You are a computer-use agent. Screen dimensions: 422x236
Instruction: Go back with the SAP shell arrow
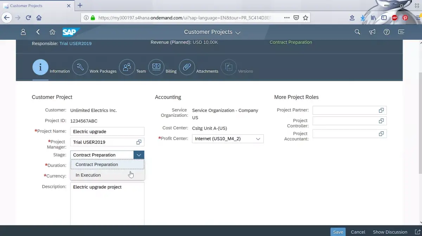coord(38,32)
